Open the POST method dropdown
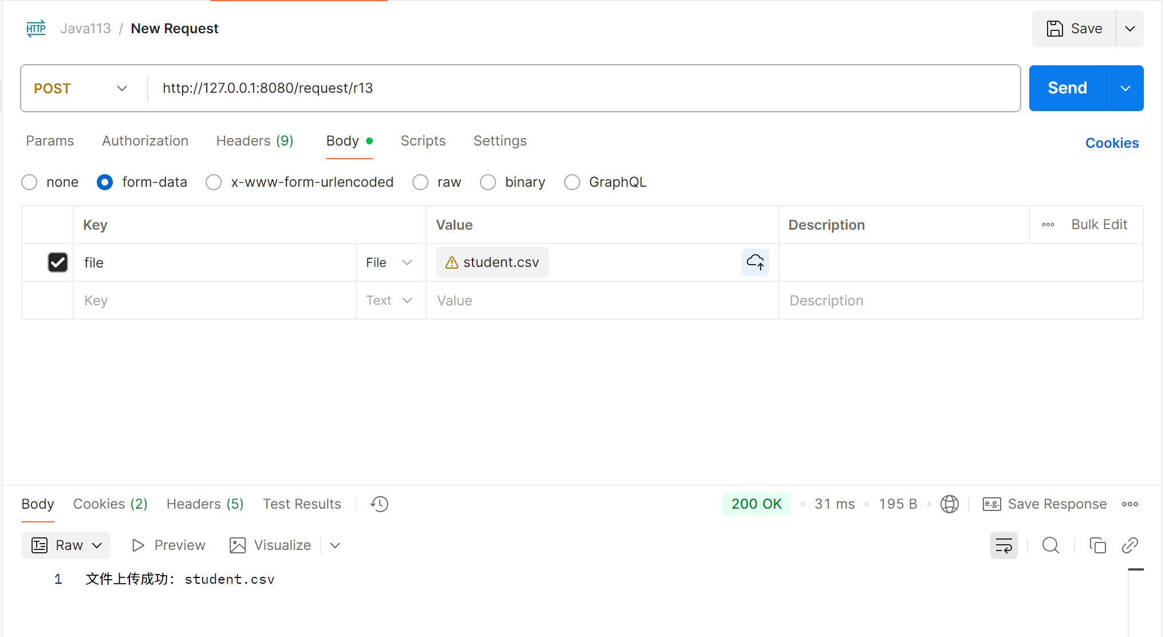Image resolution: width=1165 pixels, height=637 pixels. [x=80, y=88]
